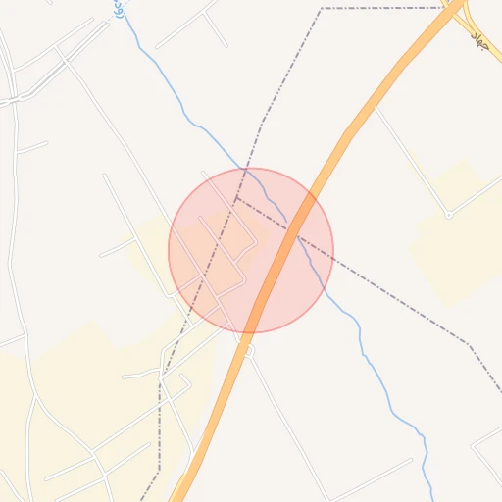Click the small roundabout below the red circle

[249, 351]
